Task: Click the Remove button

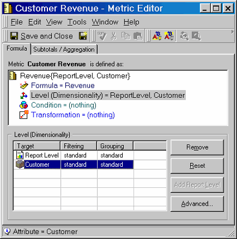Action: (197, 147)
